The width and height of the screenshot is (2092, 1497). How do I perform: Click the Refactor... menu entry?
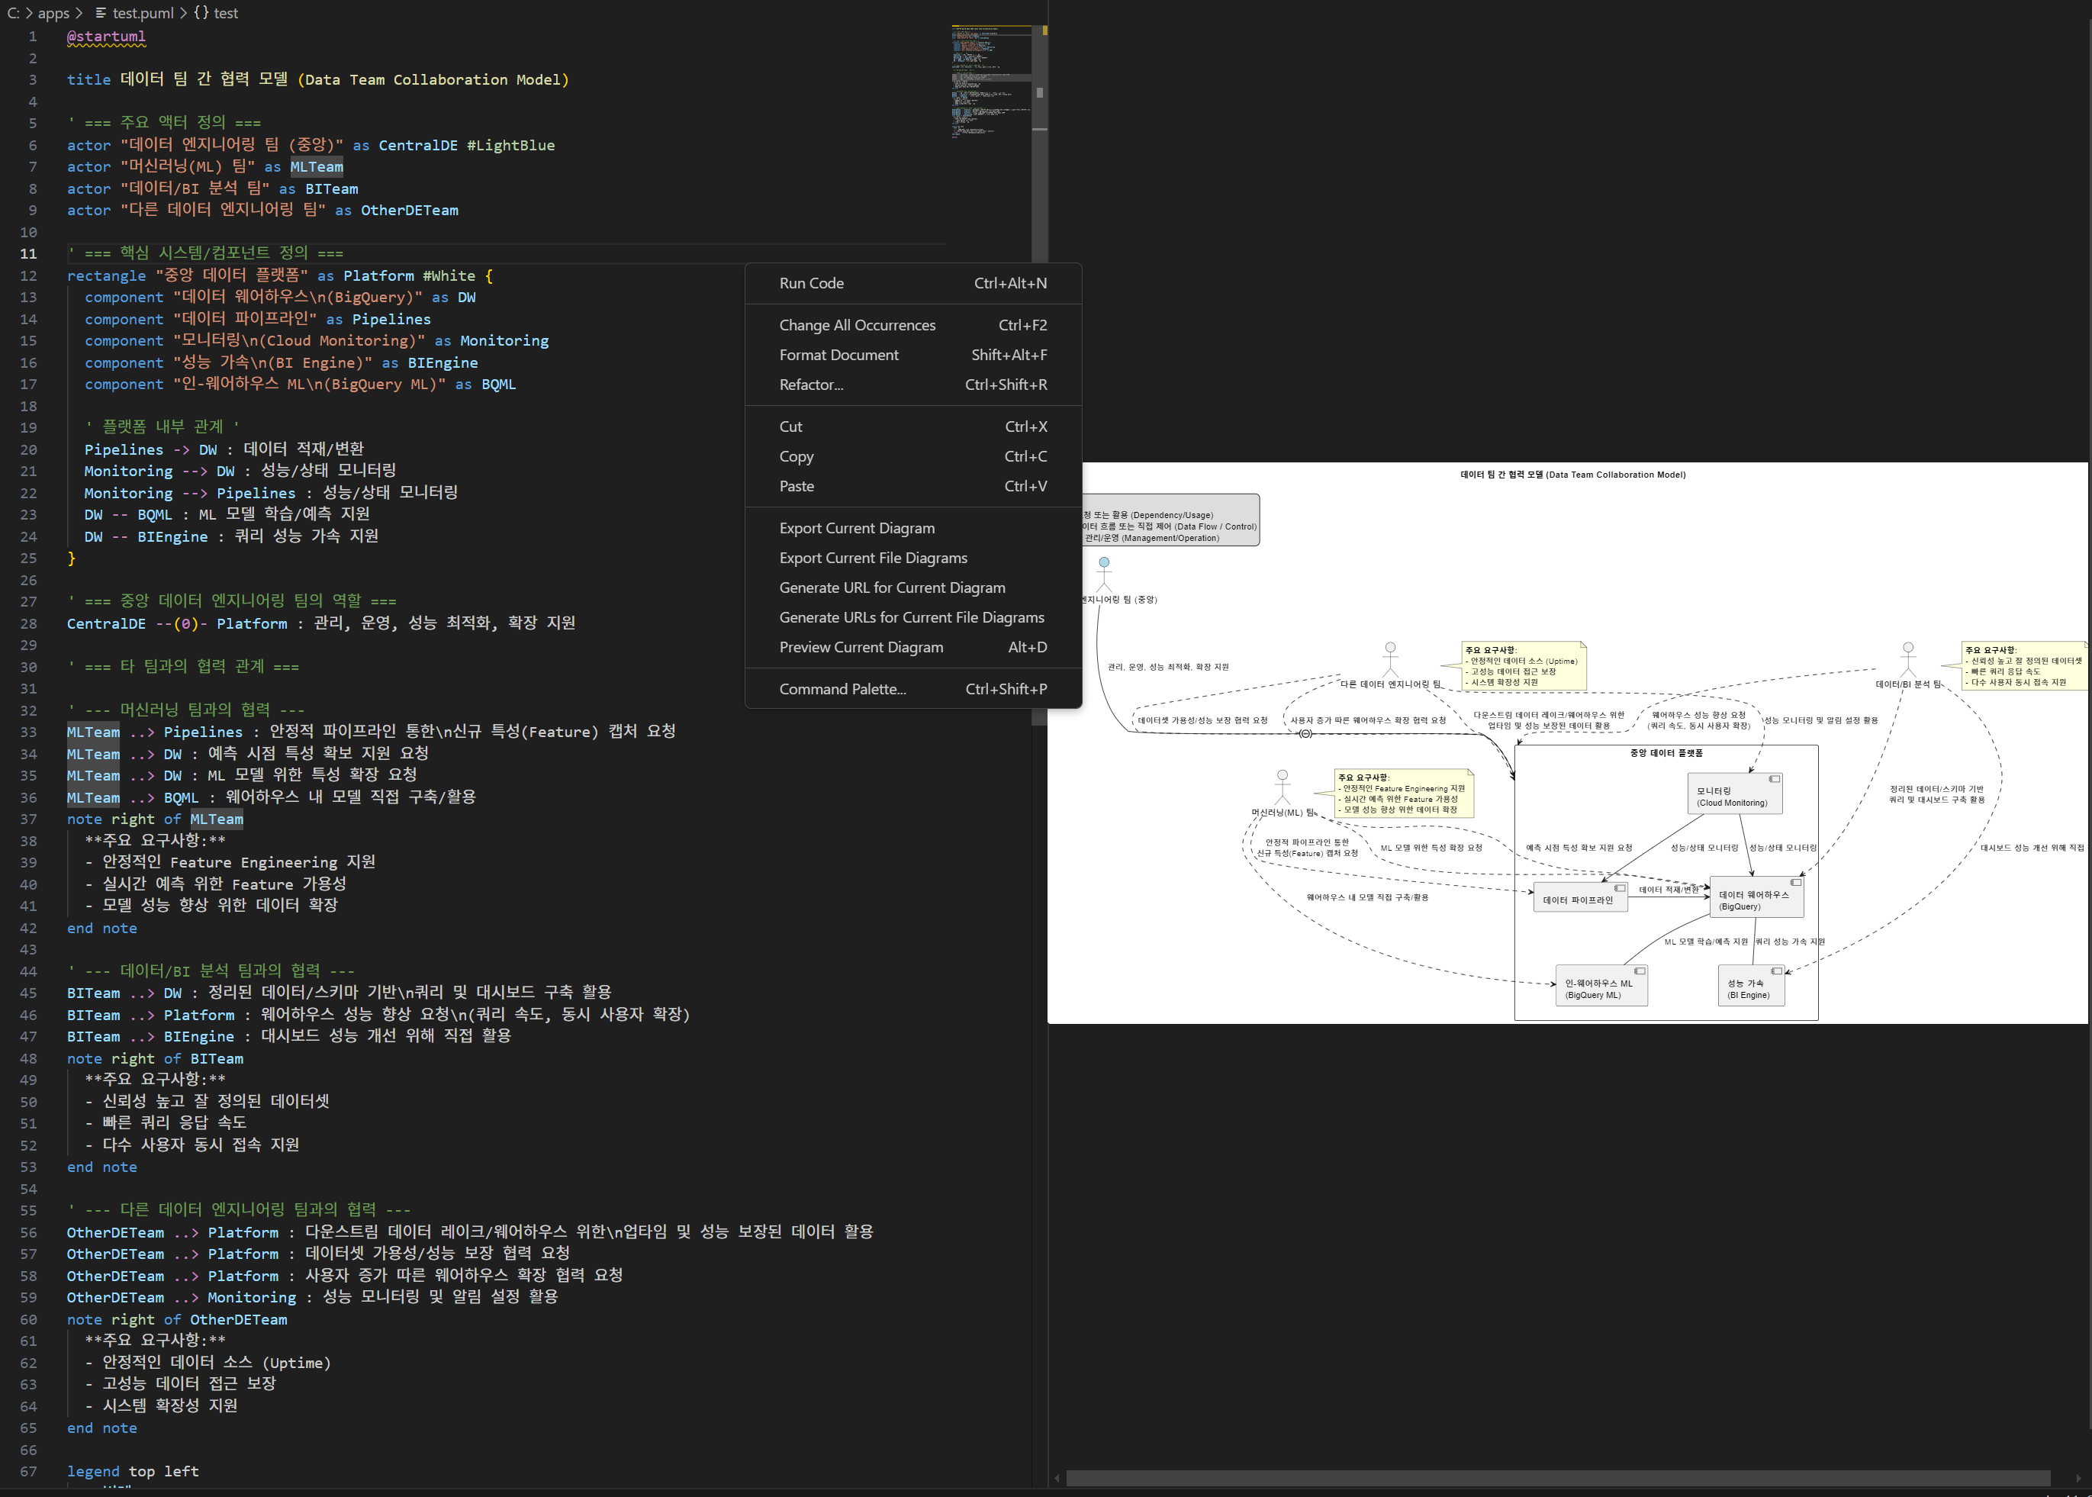811,385
